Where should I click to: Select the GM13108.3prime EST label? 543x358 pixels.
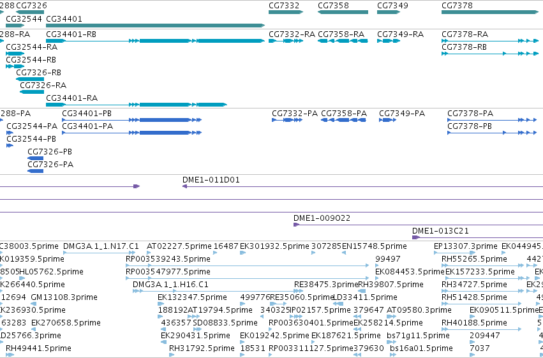click(64, 297)
